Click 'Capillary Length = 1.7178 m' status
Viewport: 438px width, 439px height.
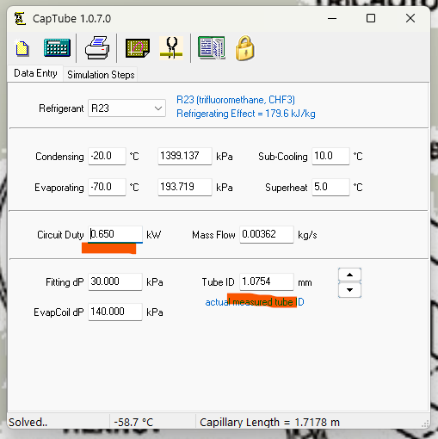click(269, 423)
